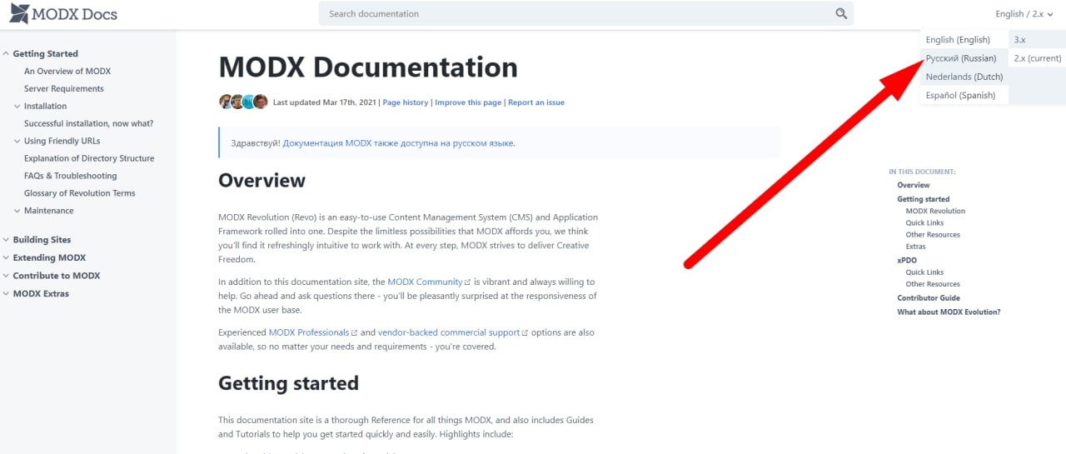Select Nederlands (Dutch) language option
Viewport: 1066px width, 454px height.
964,77
